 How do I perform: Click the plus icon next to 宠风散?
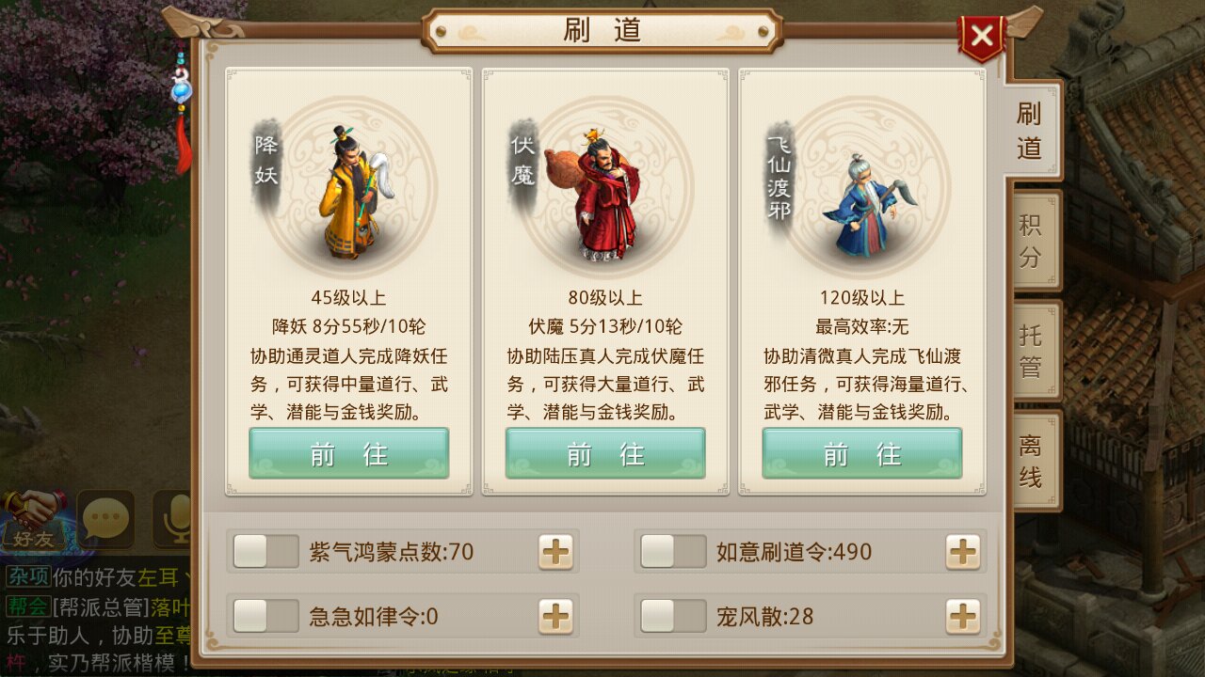point(962,617)
